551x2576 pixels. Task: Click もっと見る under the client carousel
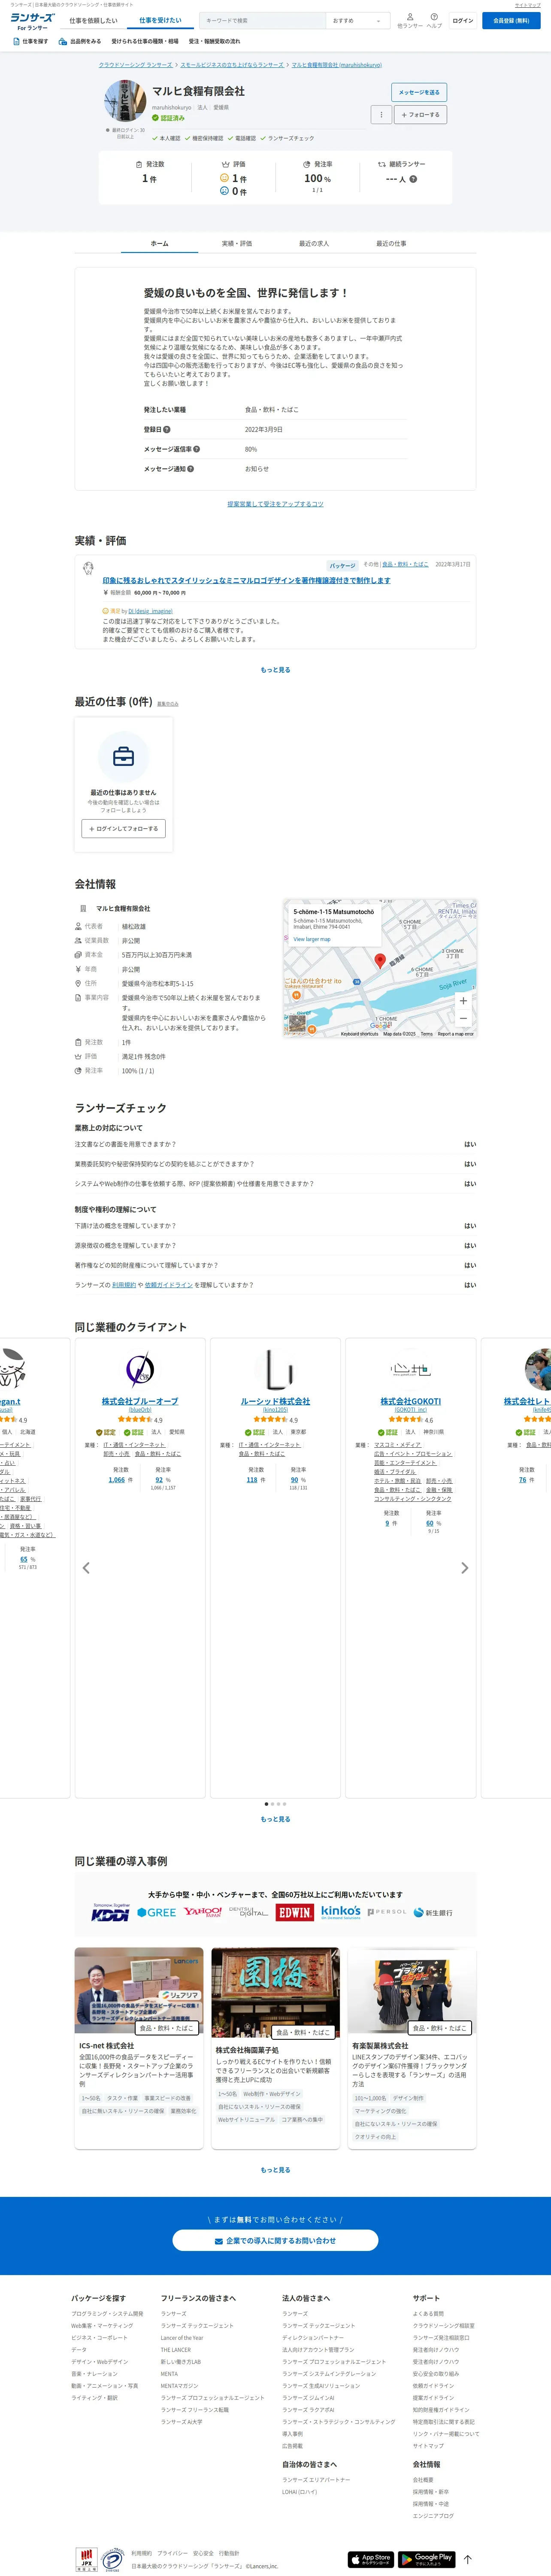275,1819
